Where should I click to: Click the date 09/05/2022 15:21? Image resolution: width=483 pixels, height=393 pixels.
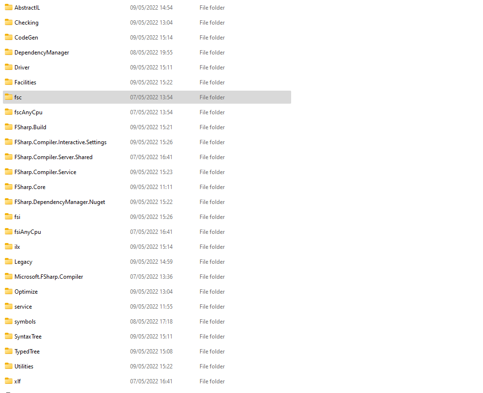pyautogui.click(x=151, y=127)
